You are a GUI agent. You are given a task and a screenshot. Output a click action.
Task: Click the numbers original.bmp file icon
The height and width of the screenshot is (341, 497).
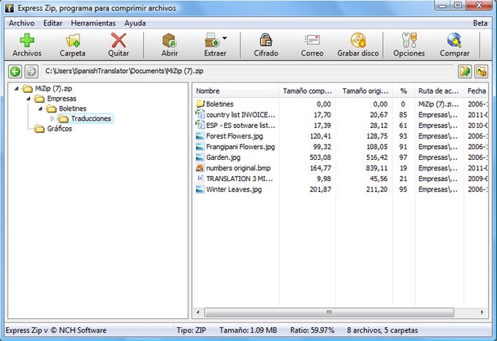coord(200,168)
